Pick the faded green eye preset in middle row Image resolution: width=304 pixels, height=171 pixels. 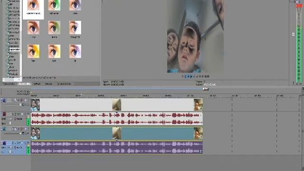click(54, 28)
